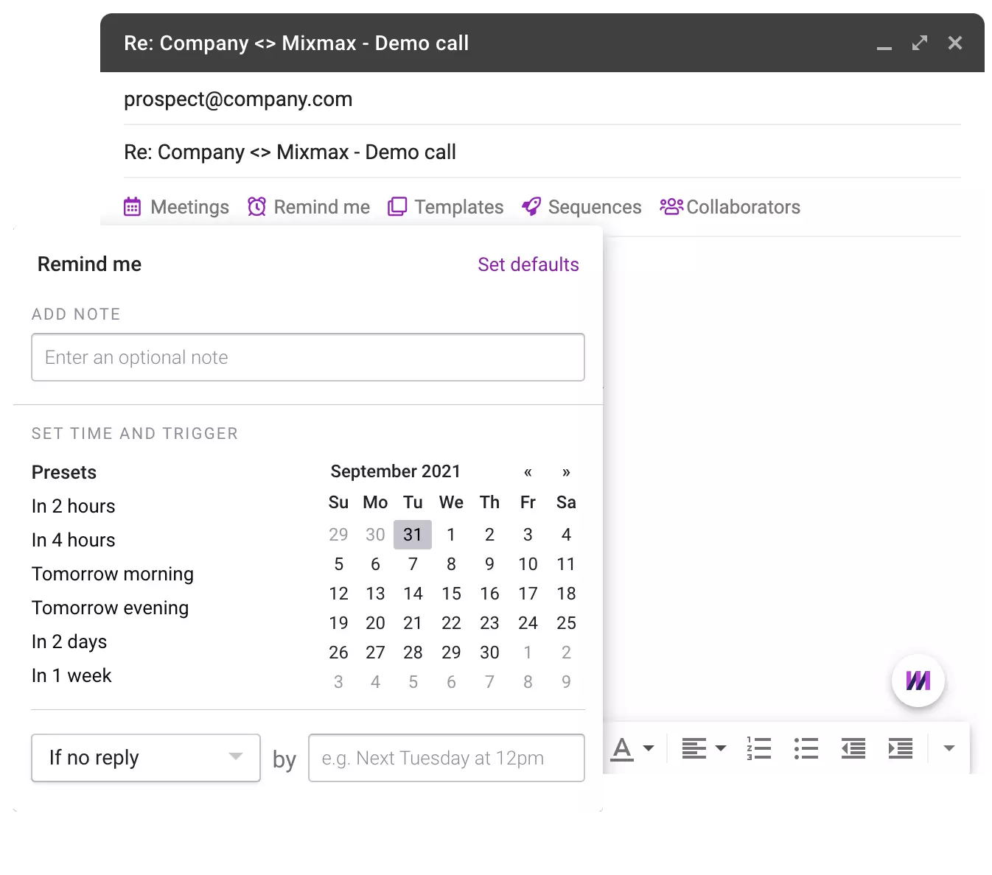
Task: Pick September 1 in the calendar
Action: [x=451, y=535]
